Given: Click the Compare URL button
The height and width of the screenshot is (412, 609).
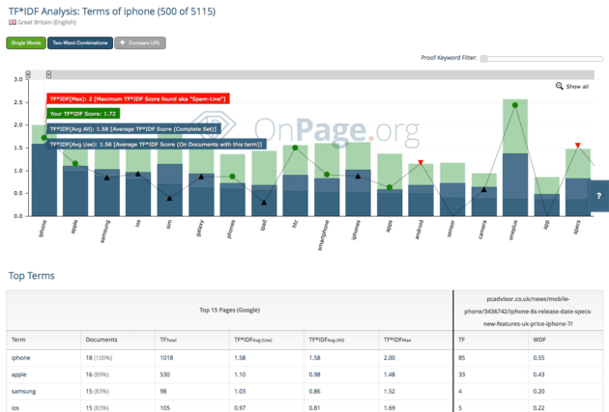Looking at the screenshot, I should [x=140, y=43].
